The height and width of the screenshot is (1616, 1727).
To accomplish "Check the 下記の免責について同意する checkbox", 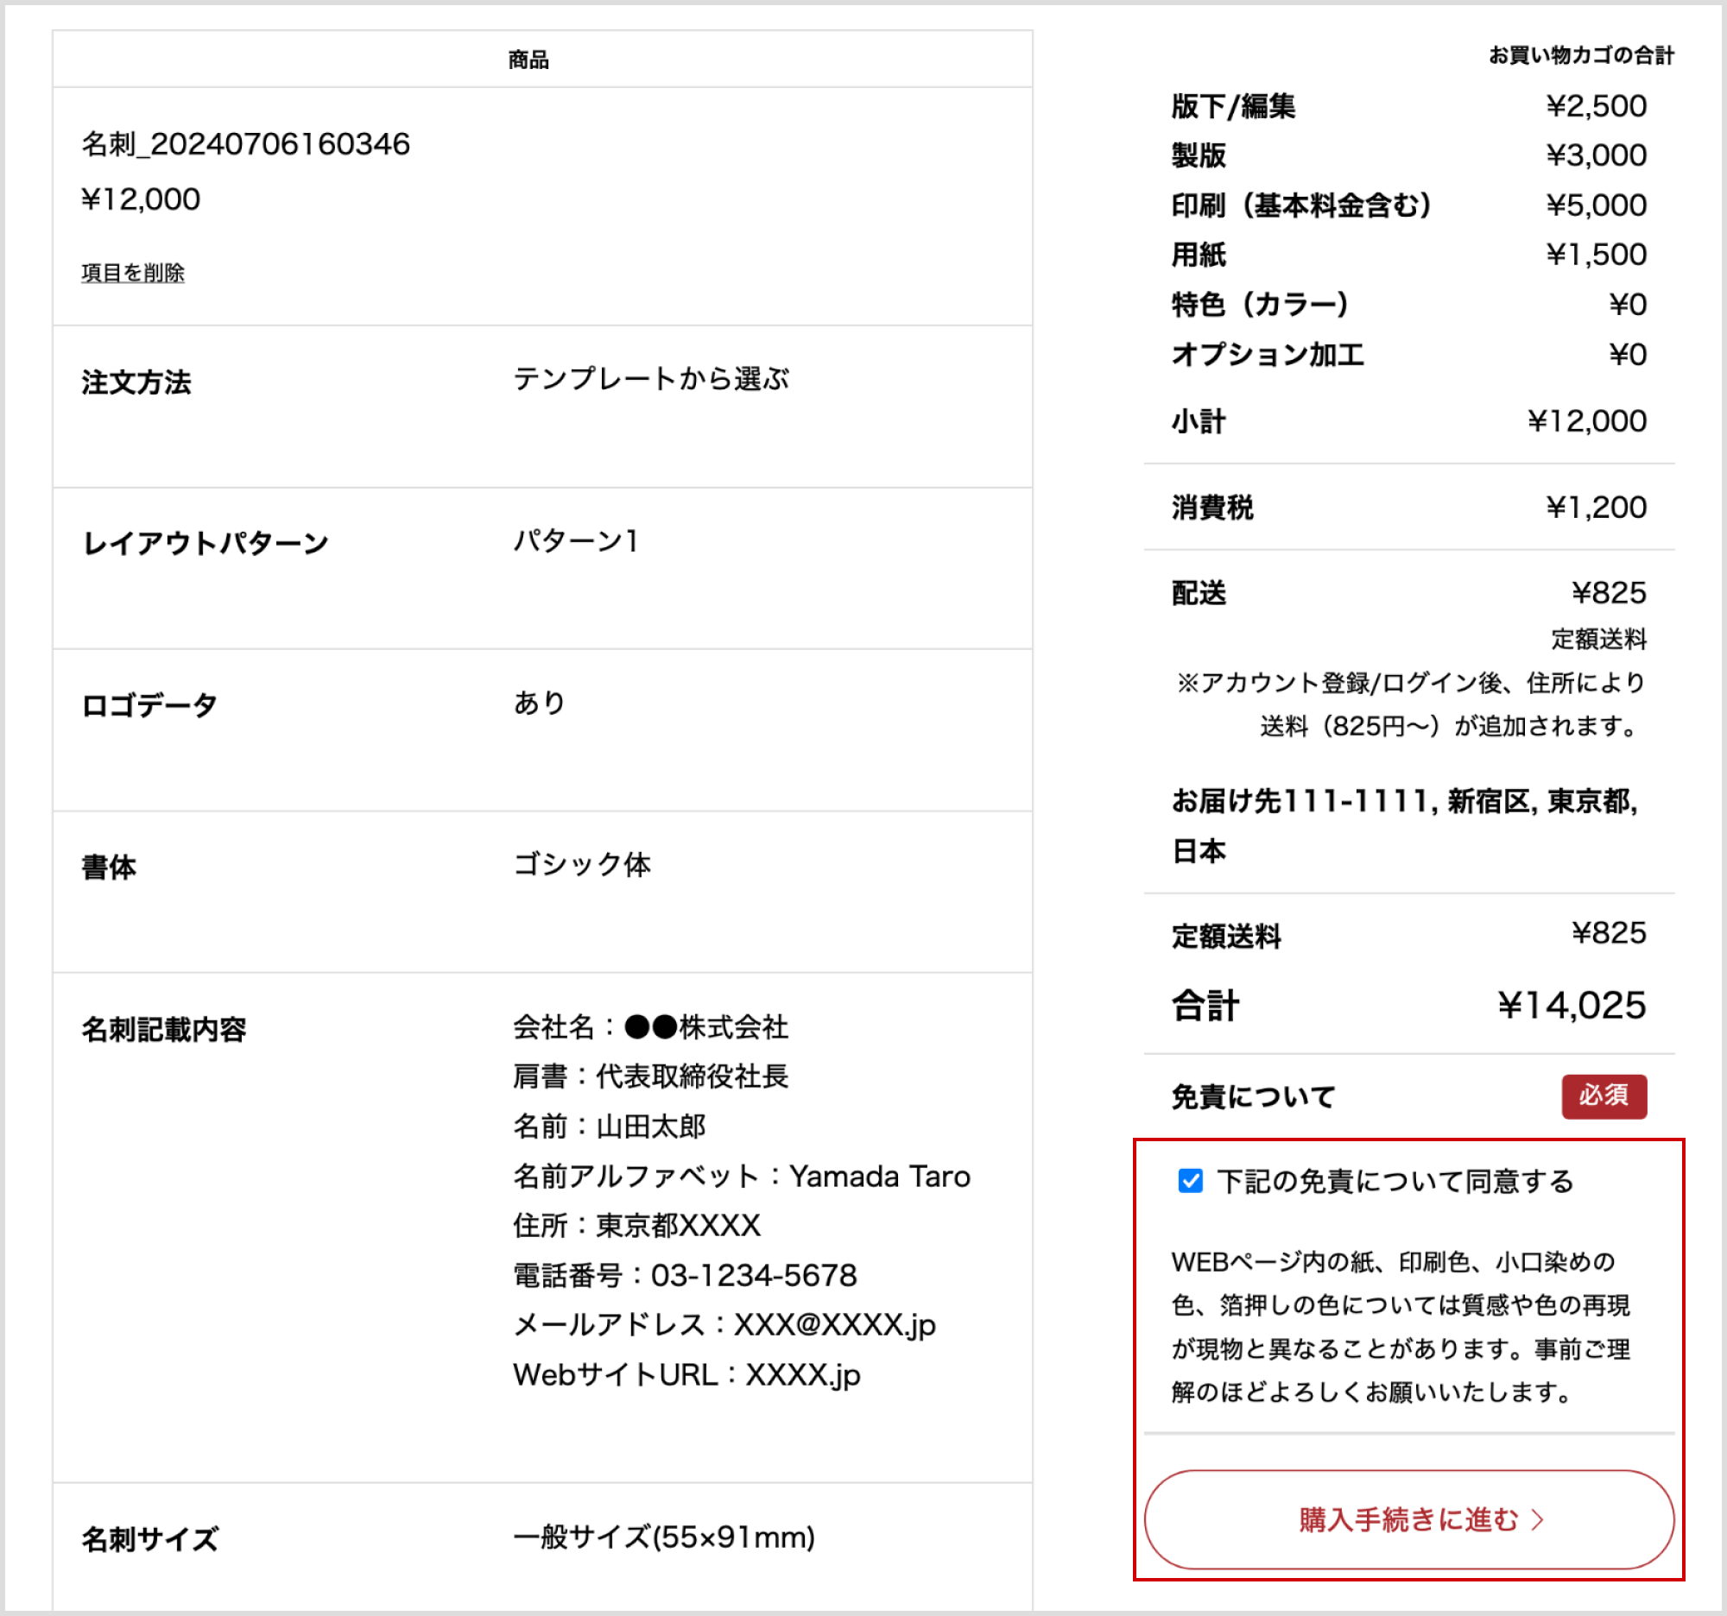I will (1190, 1181).
